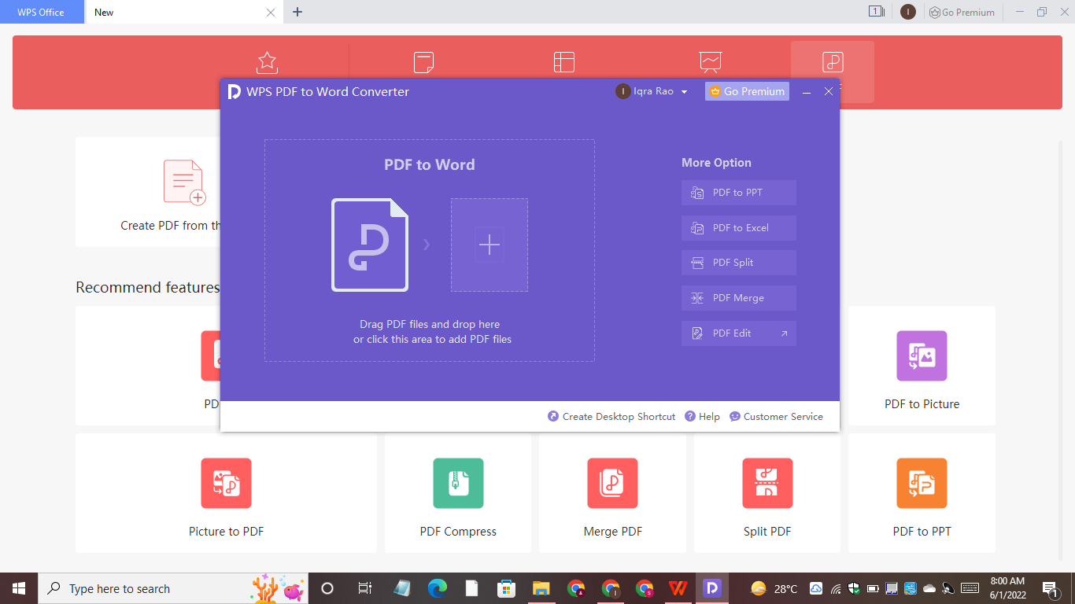Open File Explorer from taskbar
This screenshot has height=604, width=1075.
tap(541, 588)
